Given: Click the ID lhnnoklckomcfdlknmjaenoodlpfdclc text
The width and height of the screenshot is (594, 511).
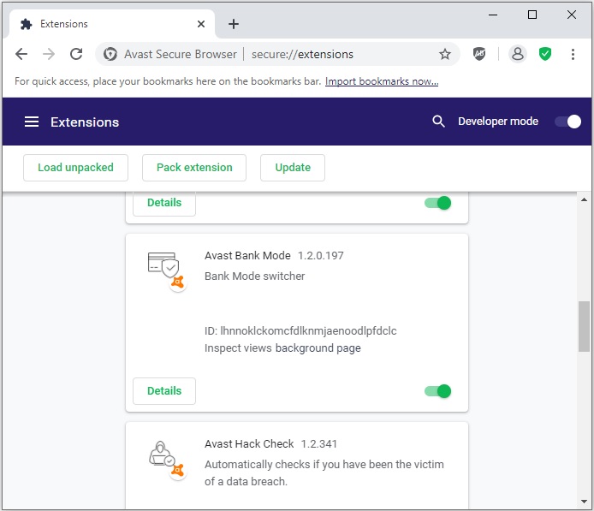Looking at the screenshot, I should (300, 331).
